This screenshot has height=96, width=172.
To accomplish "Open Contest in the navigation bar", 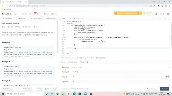I will (x=40, y=14).
